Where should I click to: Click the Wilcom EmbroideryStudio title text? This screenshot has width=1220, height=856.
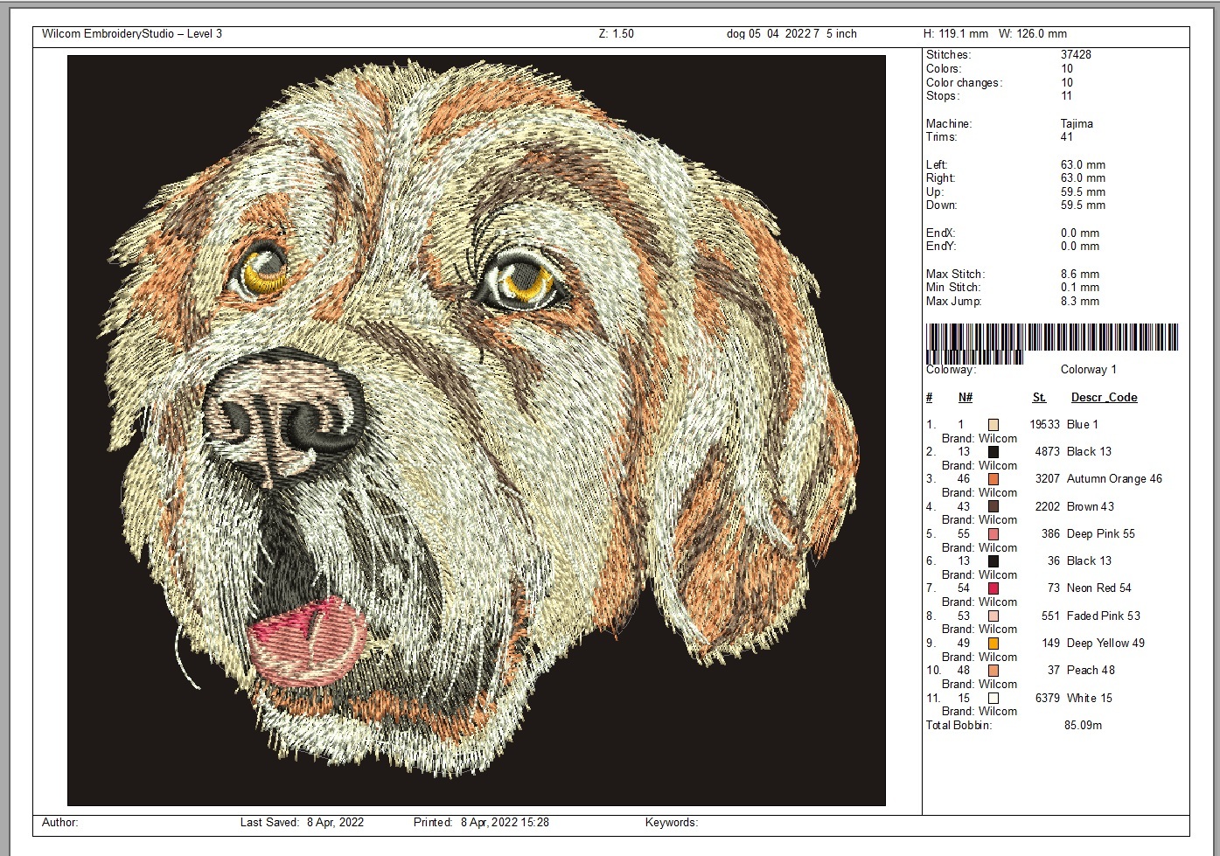pyautogui.click(x=132, y=34)
